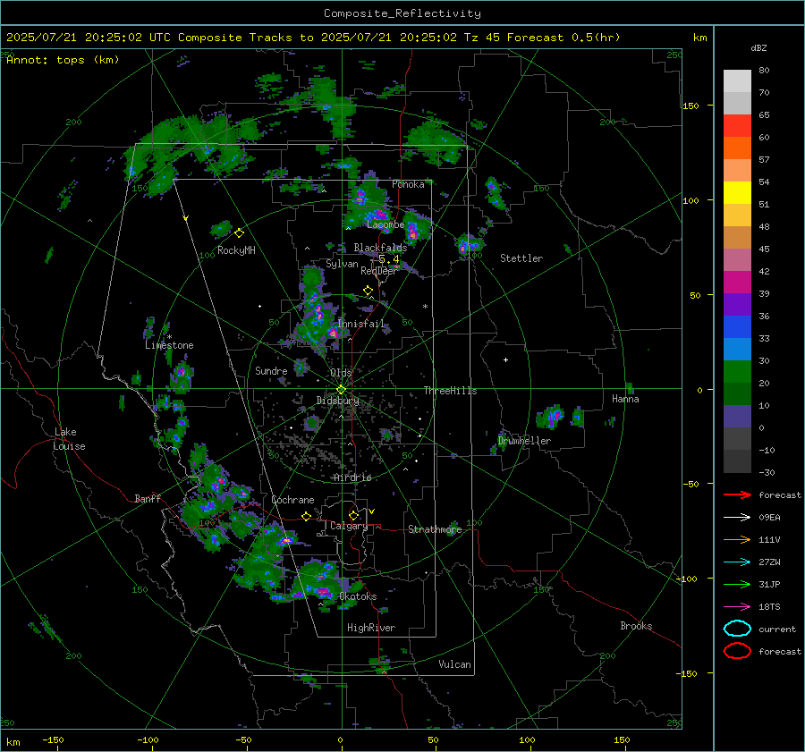Click the green 31JP arrow legend entry

click(x=737, y=584)
